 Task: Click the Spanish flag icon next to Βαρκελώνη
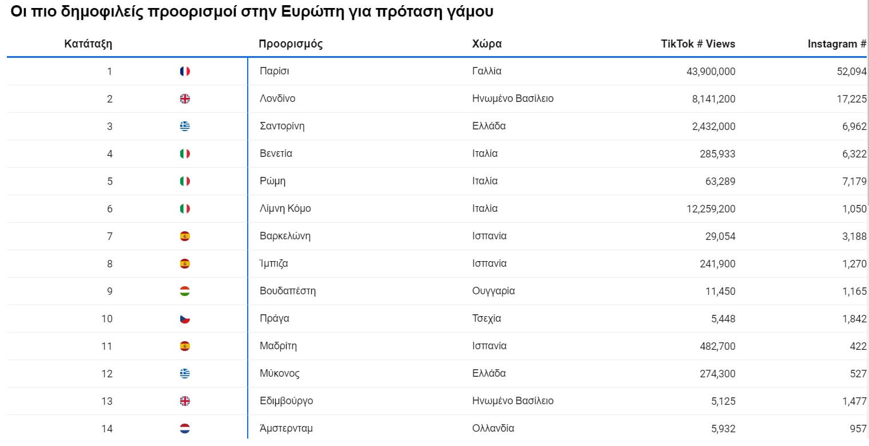(x=185, y=236)
